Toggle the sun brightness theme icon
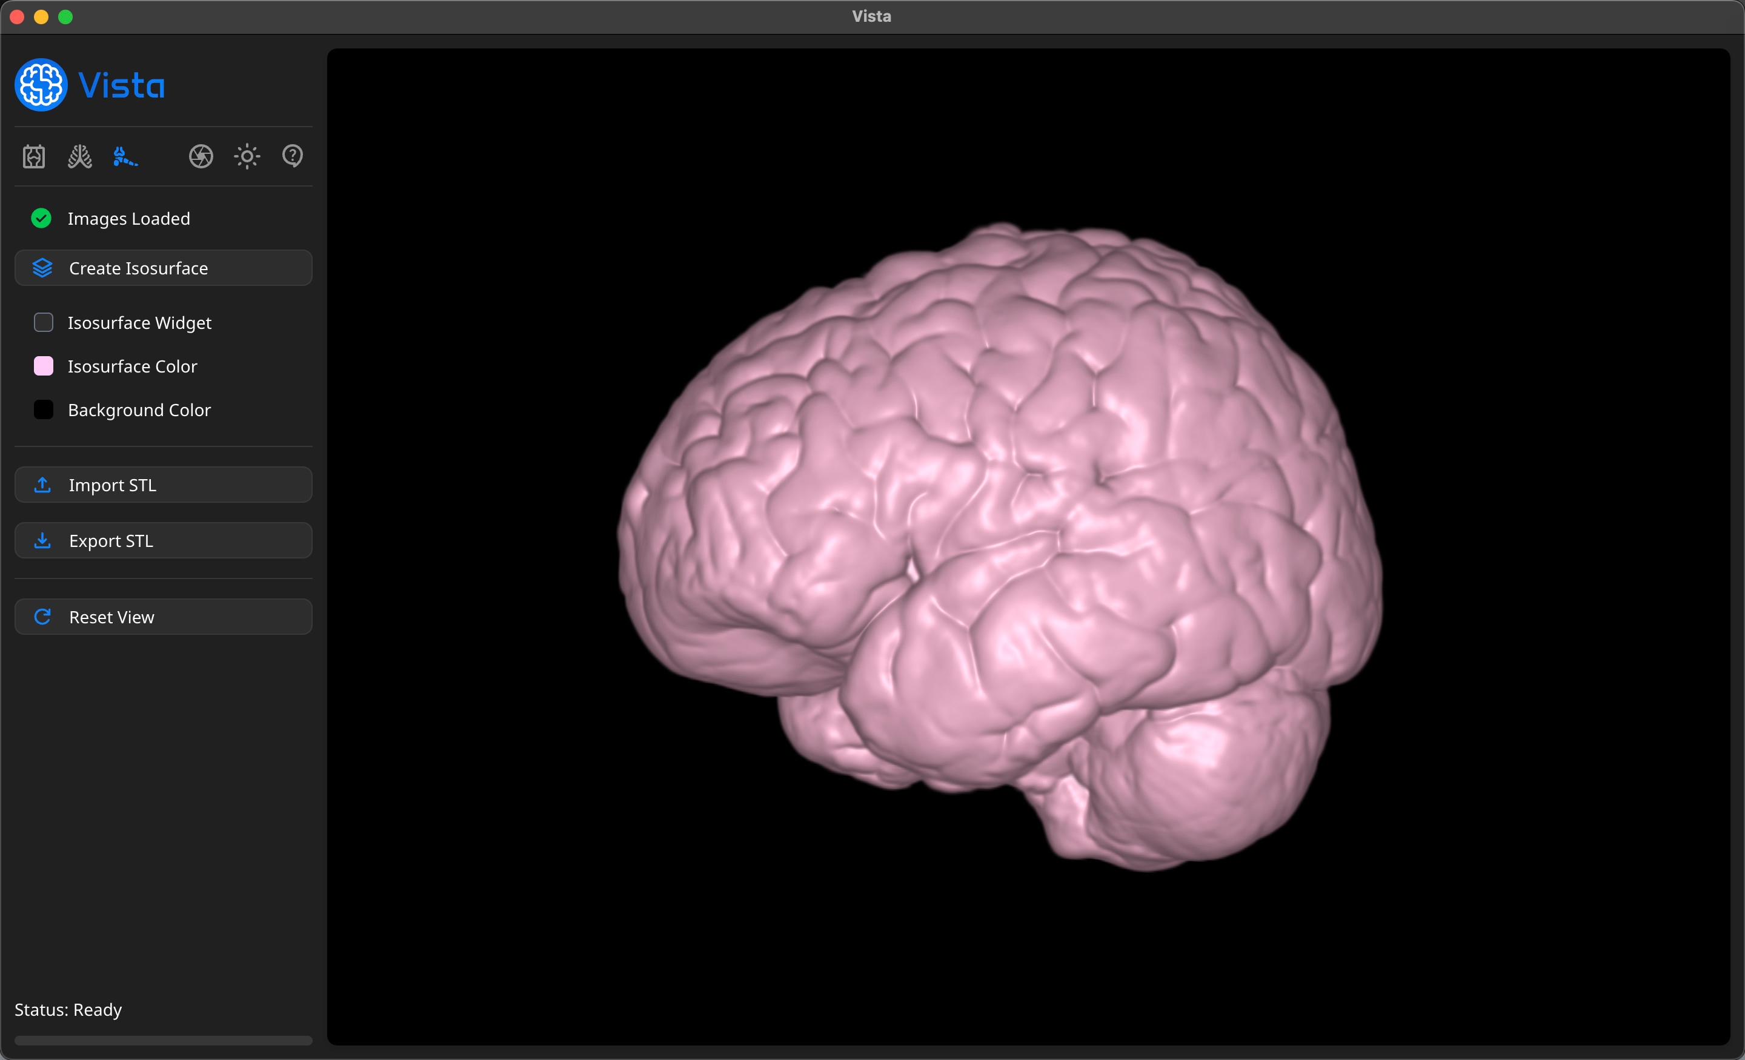 (x=247, y=156)
